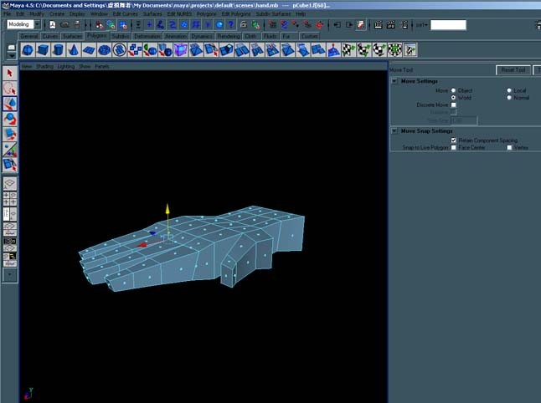Create a polygon torus from the shelf
541x403 pixels.
pyautogui.click(x=104, y=50)
